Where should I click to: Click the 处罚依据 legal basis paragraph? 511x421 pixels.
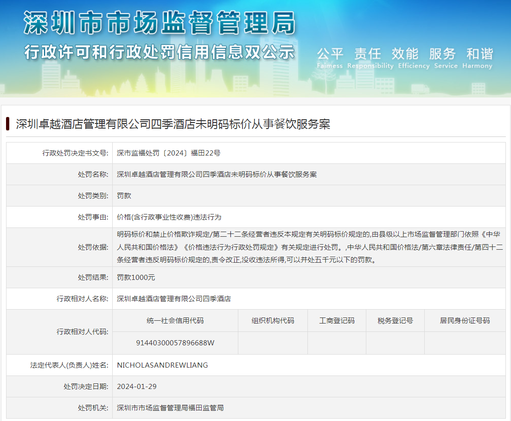309,247
